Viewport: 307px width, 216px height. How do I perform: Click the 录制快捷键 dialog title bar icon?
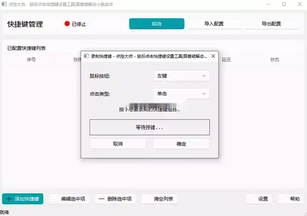86,56
